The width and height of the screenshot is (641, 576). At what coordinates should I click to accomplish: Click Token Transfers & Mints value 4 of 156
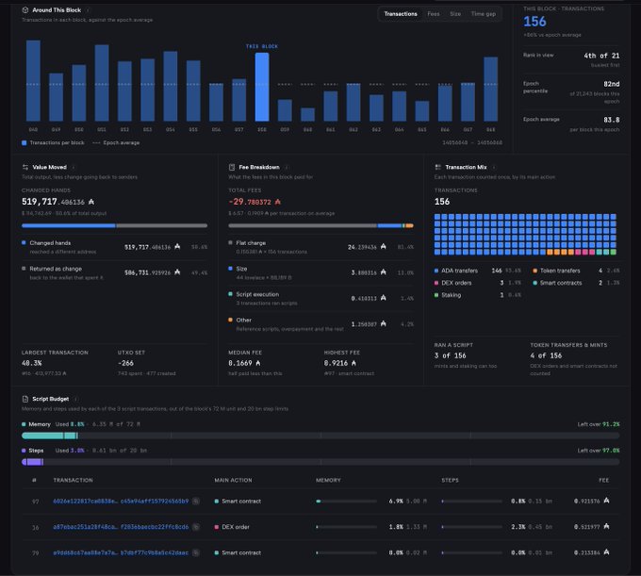coord(546,355)
